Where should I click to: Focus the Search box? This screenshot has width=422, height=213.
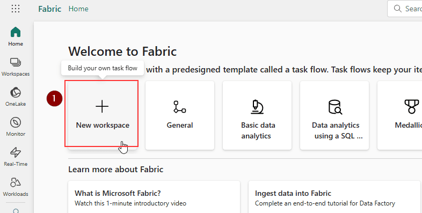tap(404, 9)
